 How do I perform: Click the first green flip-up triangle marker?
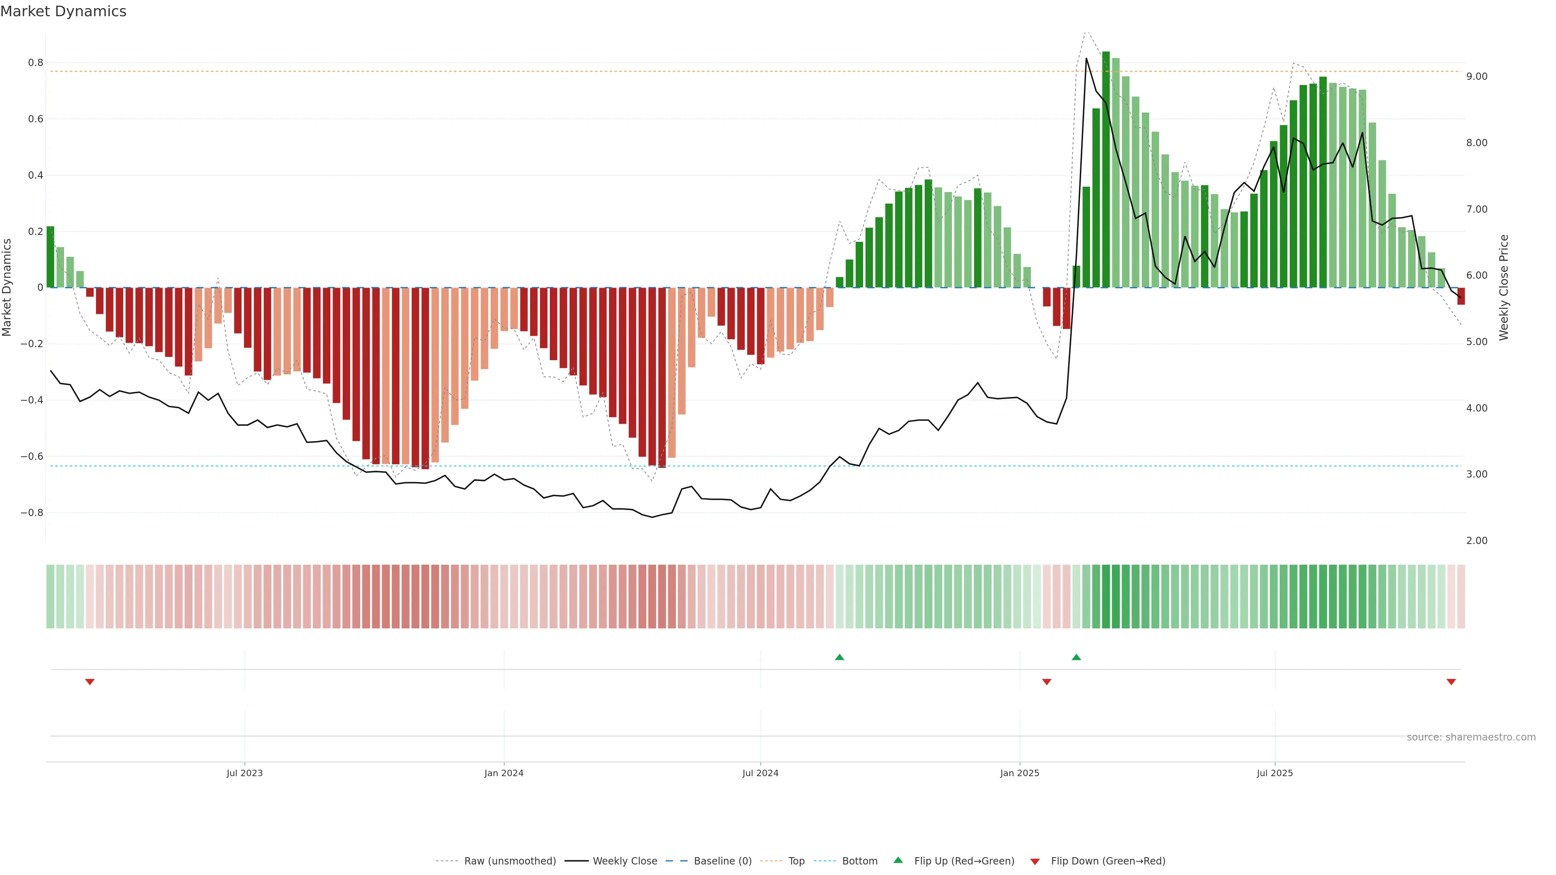[x=839, y=657]
